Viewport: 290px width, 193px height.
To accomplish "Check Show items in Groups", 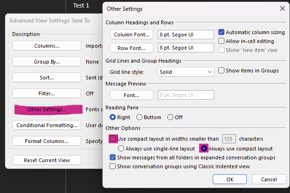I will (x=221, y=71).
